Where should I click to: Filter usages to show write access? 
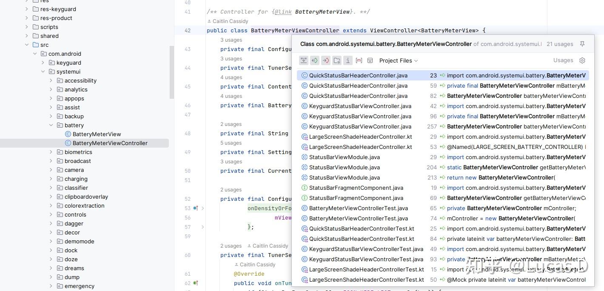[326, 60]
